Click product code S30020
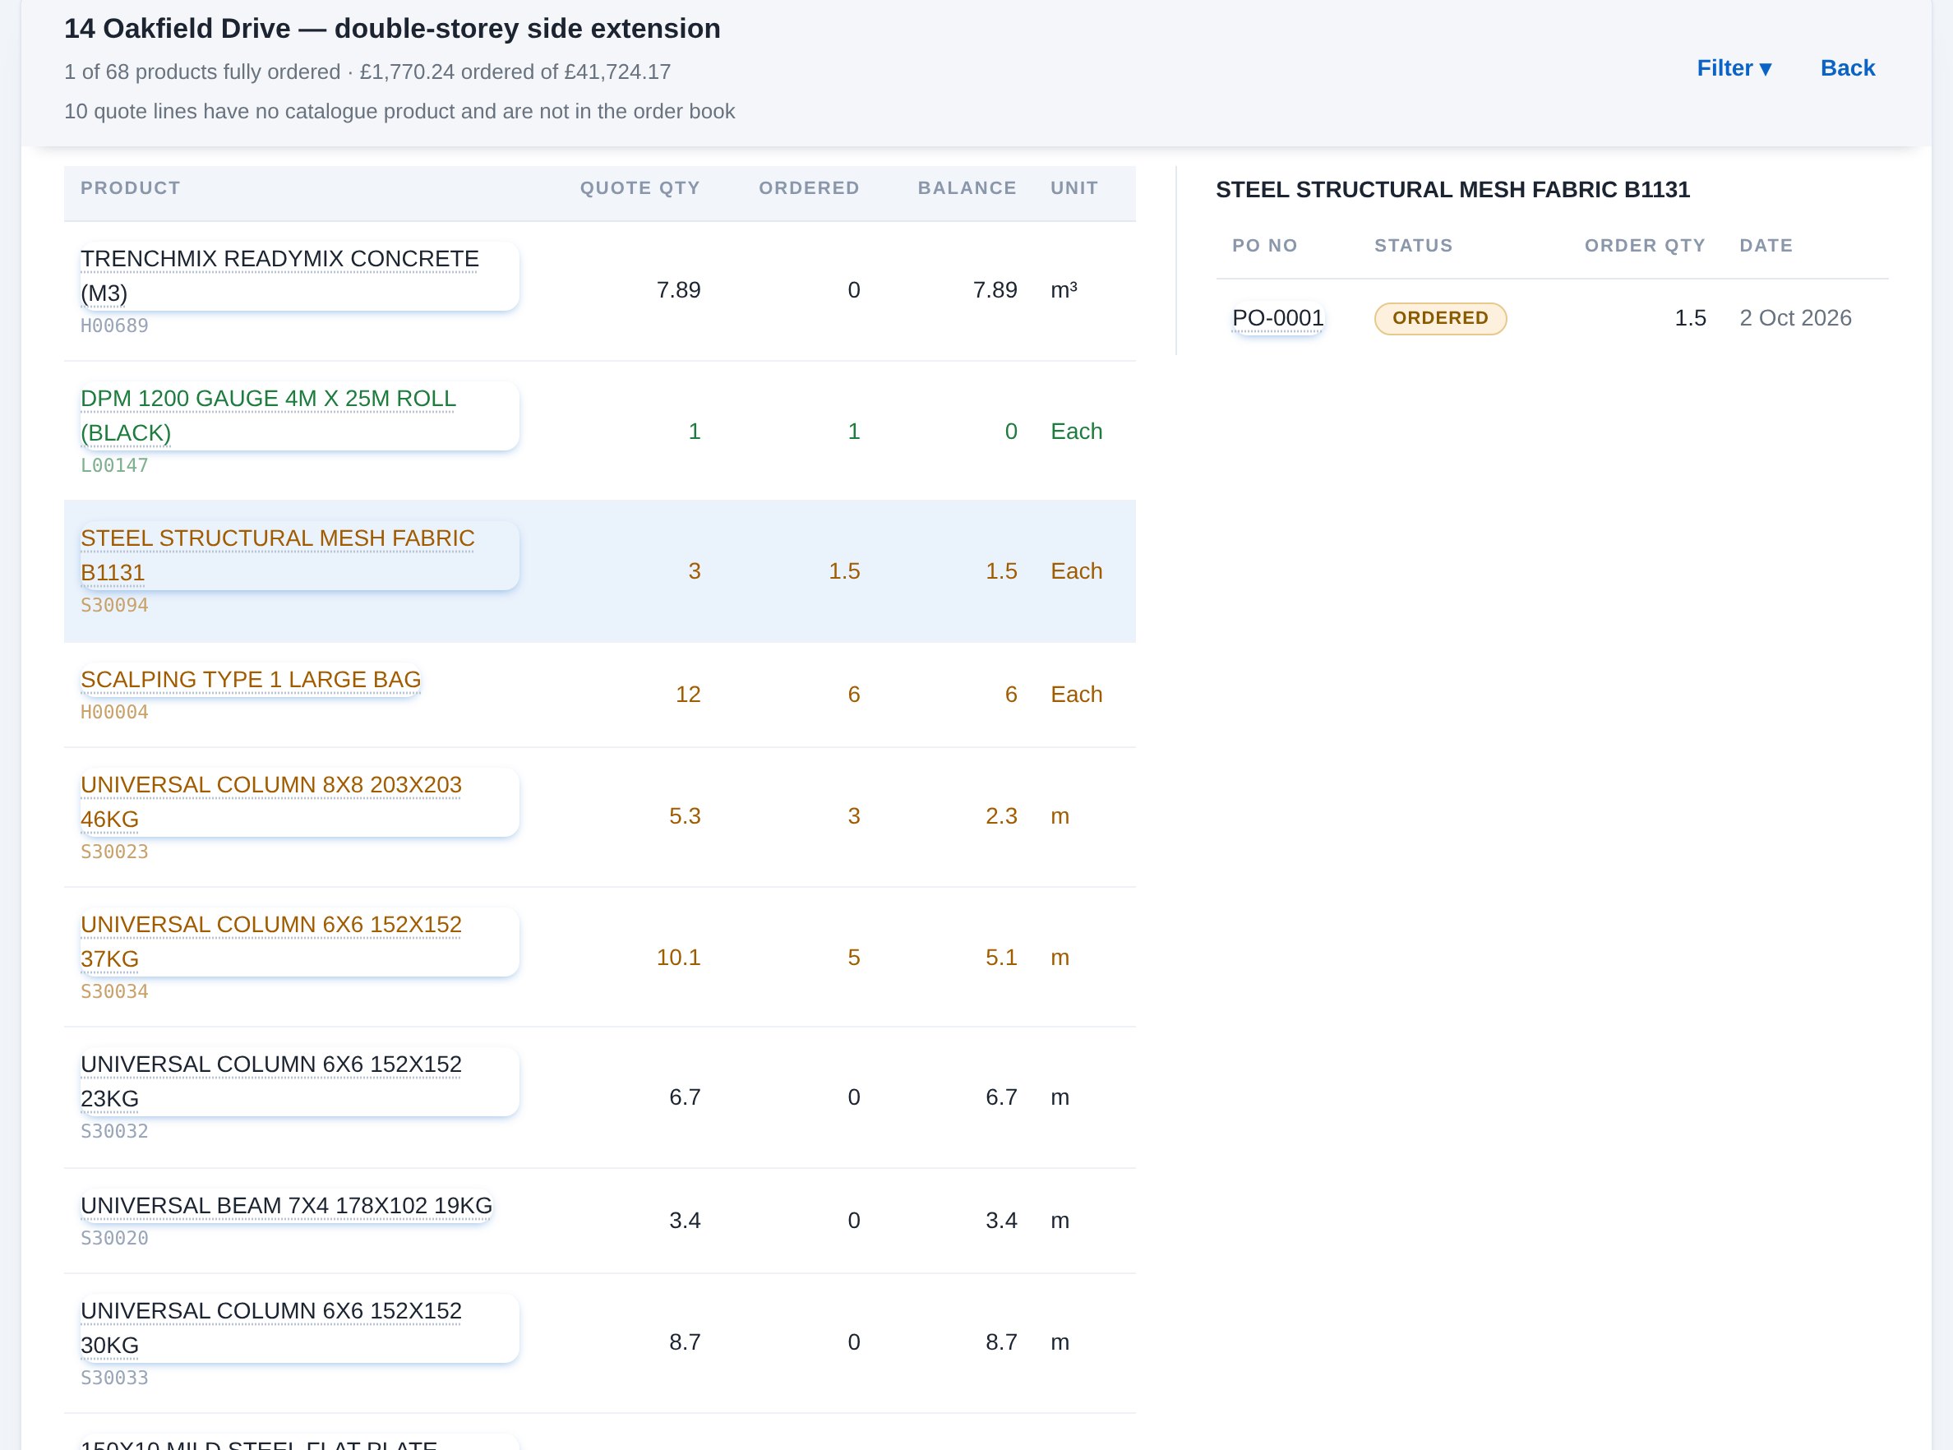The width and height of the screenshot is (1953, 1450). tap(114, 1238)
